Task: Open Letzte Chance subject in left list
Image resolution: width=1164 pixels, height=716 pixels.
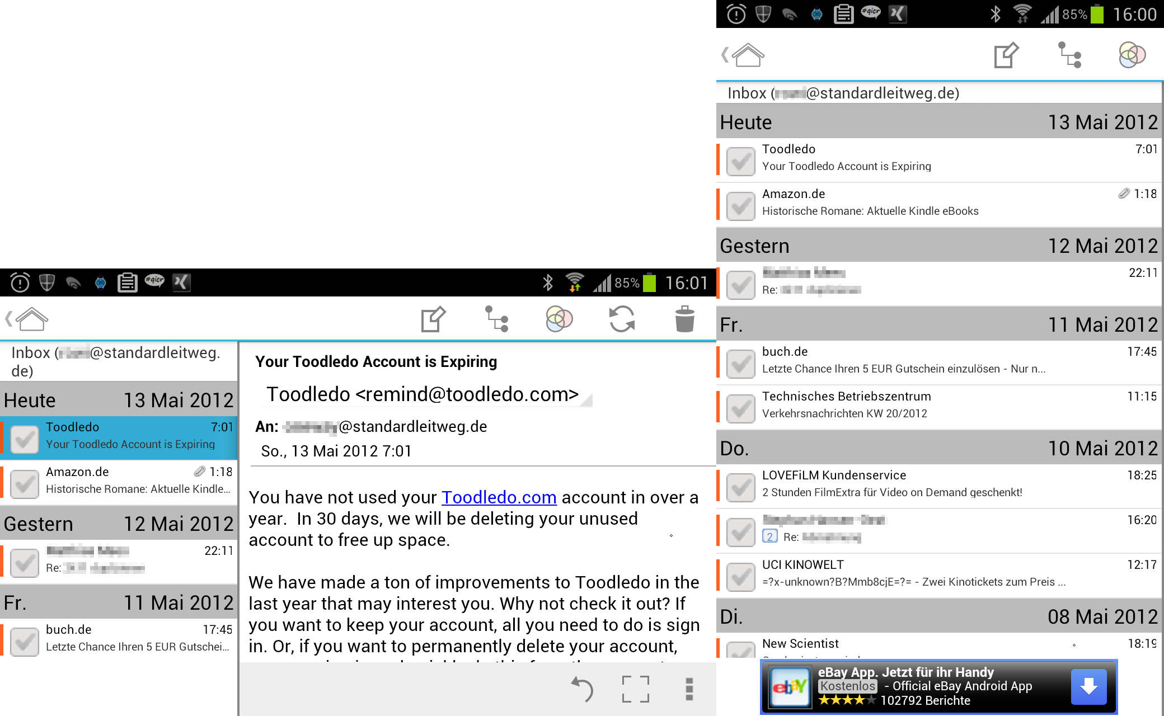Action: click(138, 647)
